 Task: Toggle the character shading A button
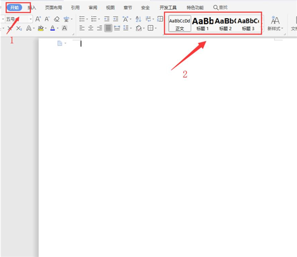64,28
